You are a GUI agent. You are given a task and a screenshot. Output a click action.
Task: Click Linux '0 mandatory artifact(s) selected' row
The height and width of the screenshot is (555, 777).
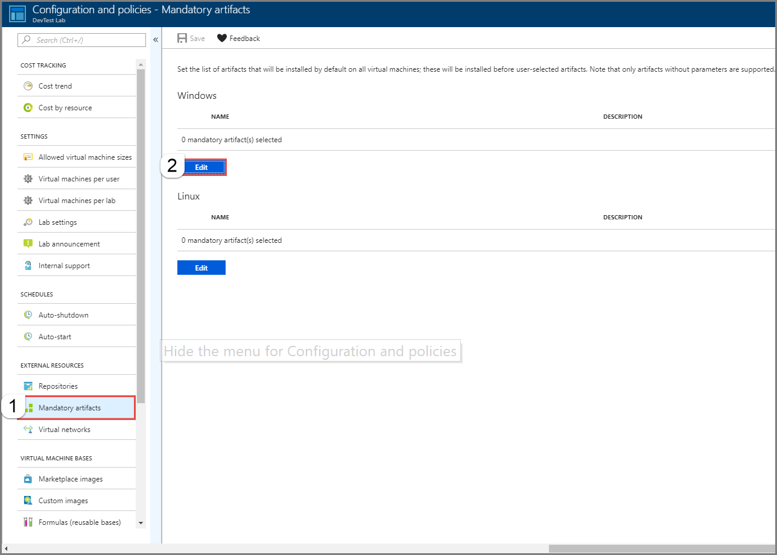(x=477, y=240)
